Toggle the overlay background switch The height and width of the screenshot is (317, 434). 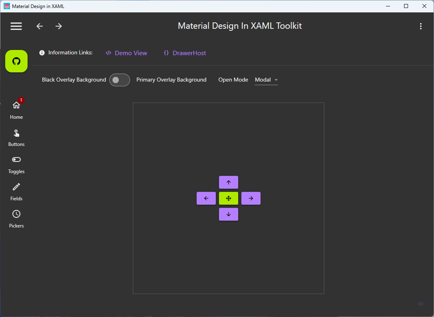click(119, 80)
